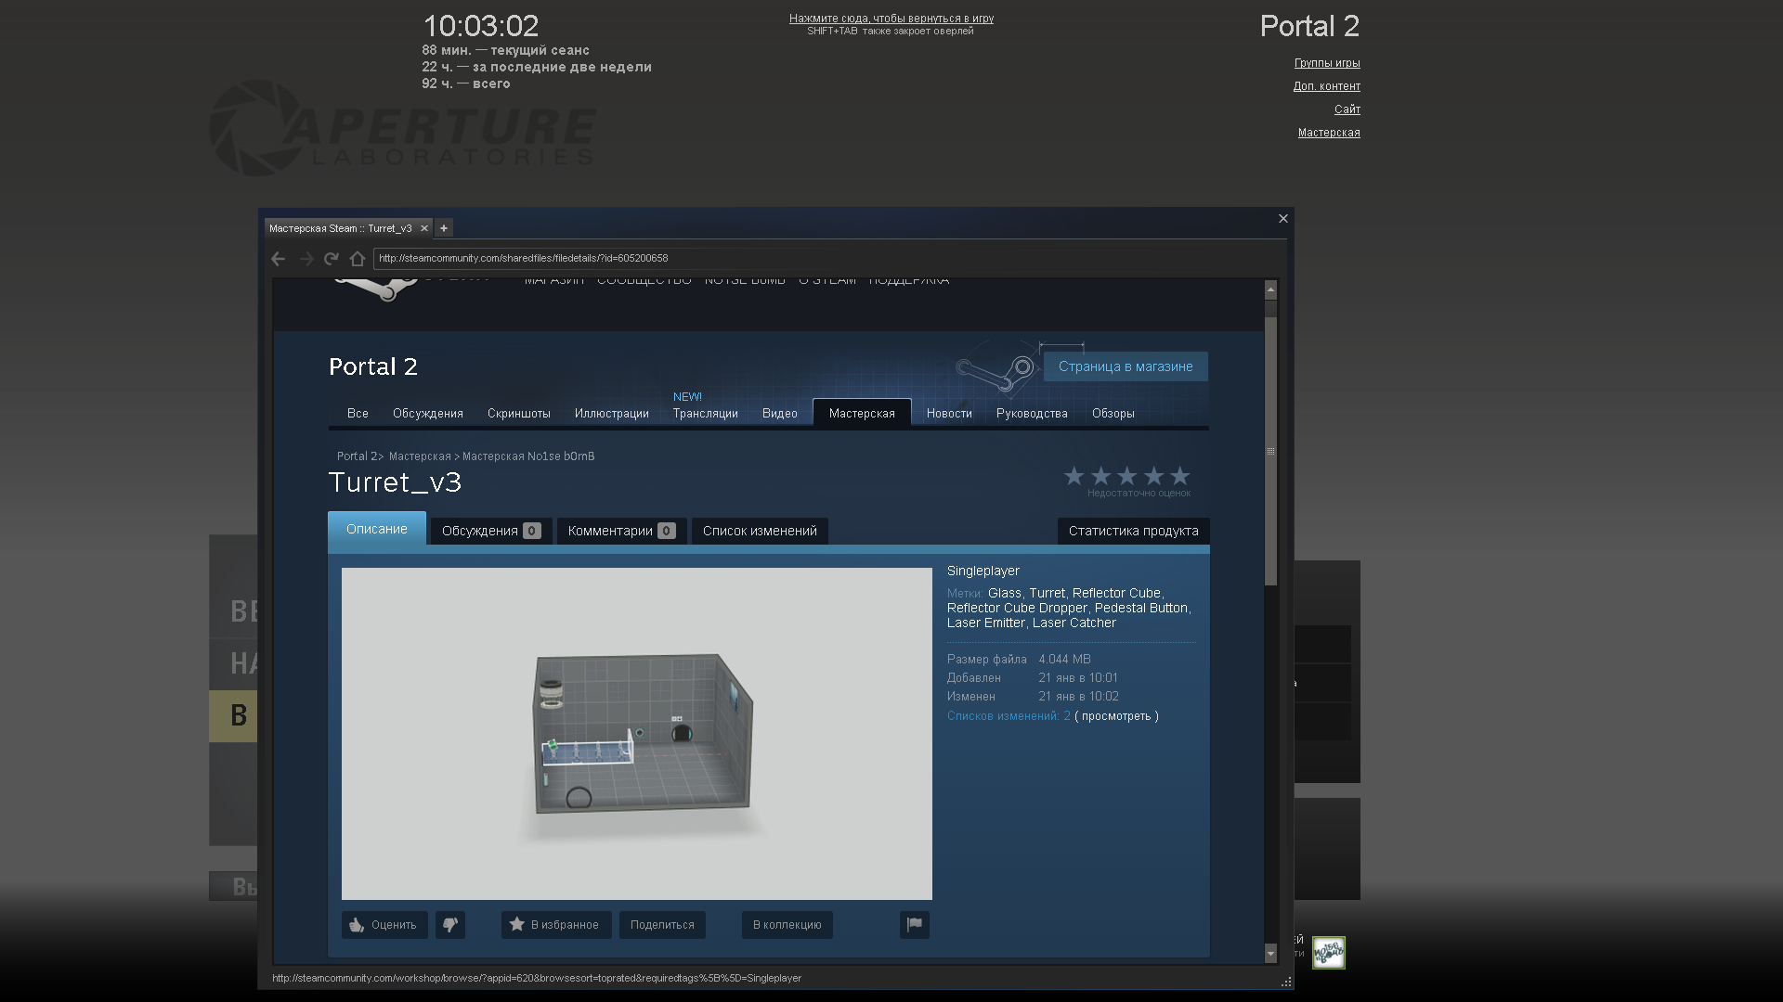Close the Turret_v3 browser tab
Image resolution: width=1783 pixels, height=1002 pixels.
424,228
